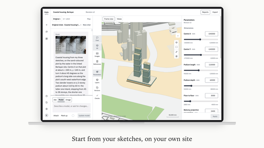Click the Centre Y value field
The image size is (264, 148).
212,49
